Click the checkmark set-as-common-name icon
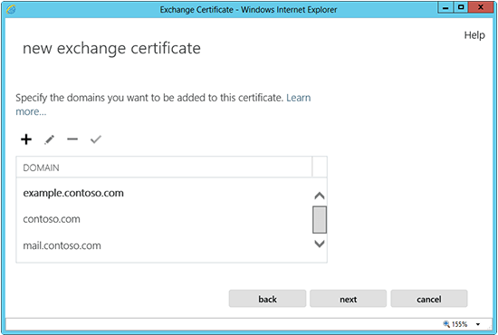 tap(96, 139)
